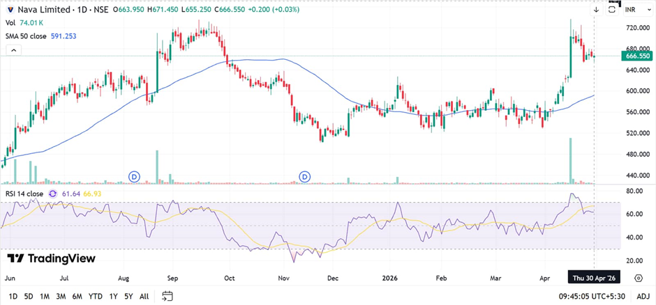Click the fullscreen frame icon

(614, 8)
